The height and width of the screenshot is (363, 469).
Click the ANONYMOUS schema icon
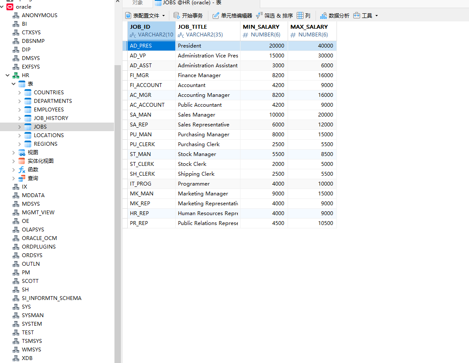(x=16, y=15)
